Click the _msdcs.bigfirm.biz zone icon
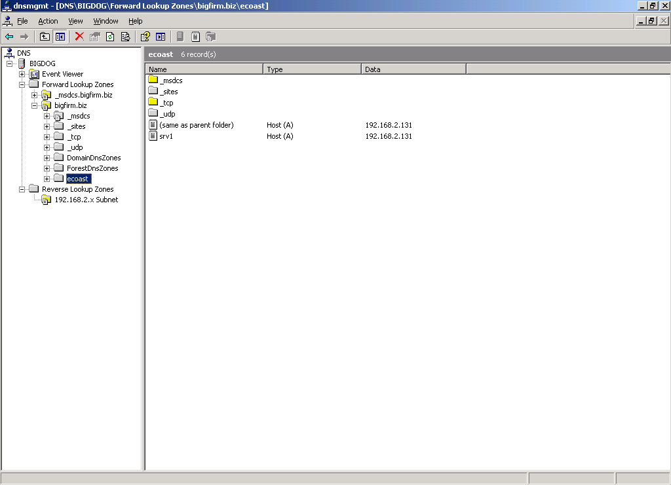 47,95
